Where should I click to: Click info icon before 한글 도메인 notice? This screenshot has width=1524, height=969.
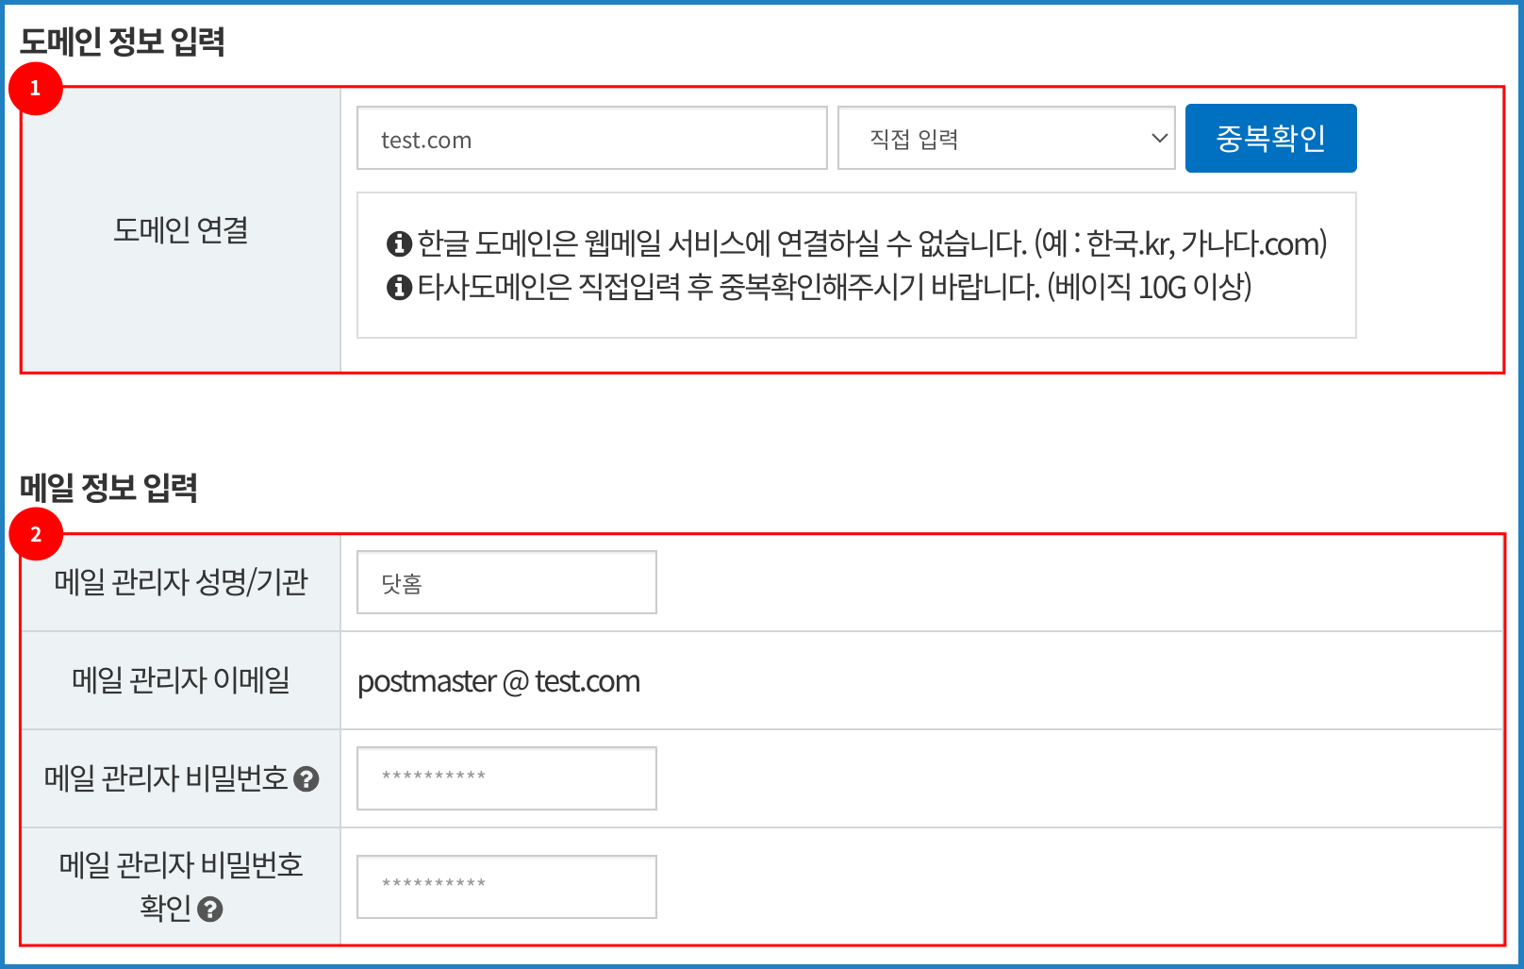[x=399, y=243]
